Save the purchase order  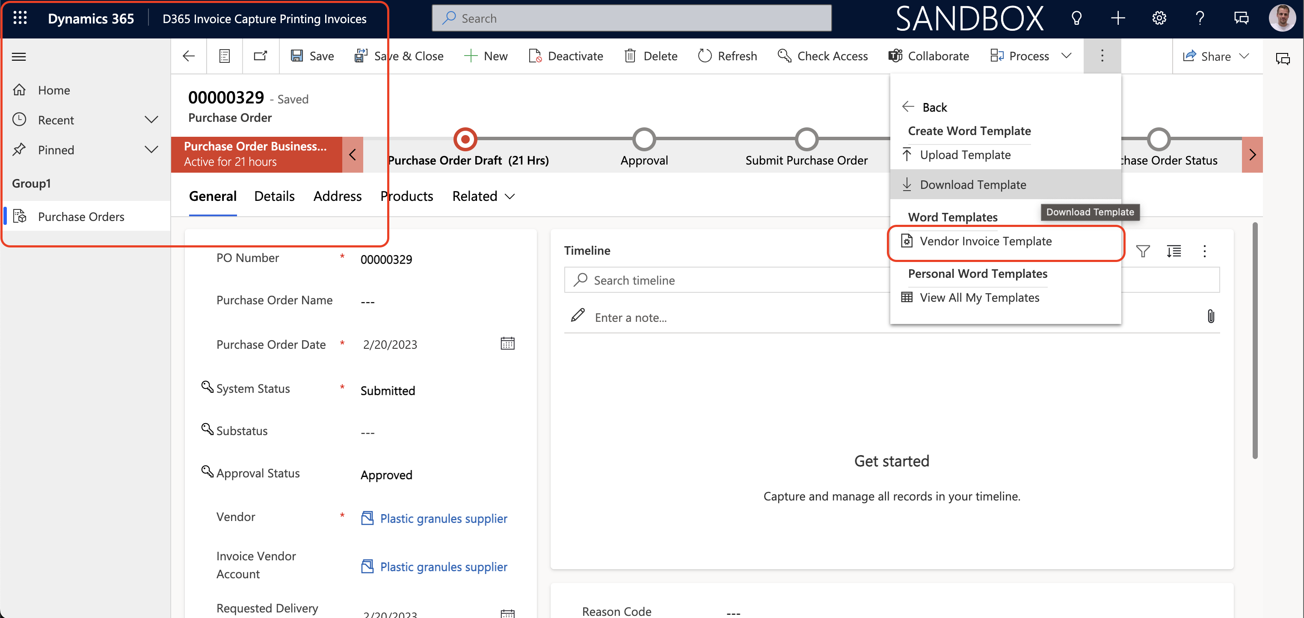312,56
